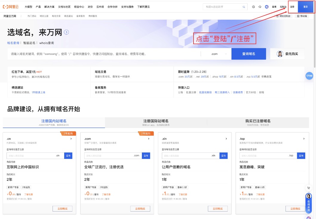Open the 权益中心 menu
The width and height of the screenshot is (316, 219).
click(x=79, y=7)
